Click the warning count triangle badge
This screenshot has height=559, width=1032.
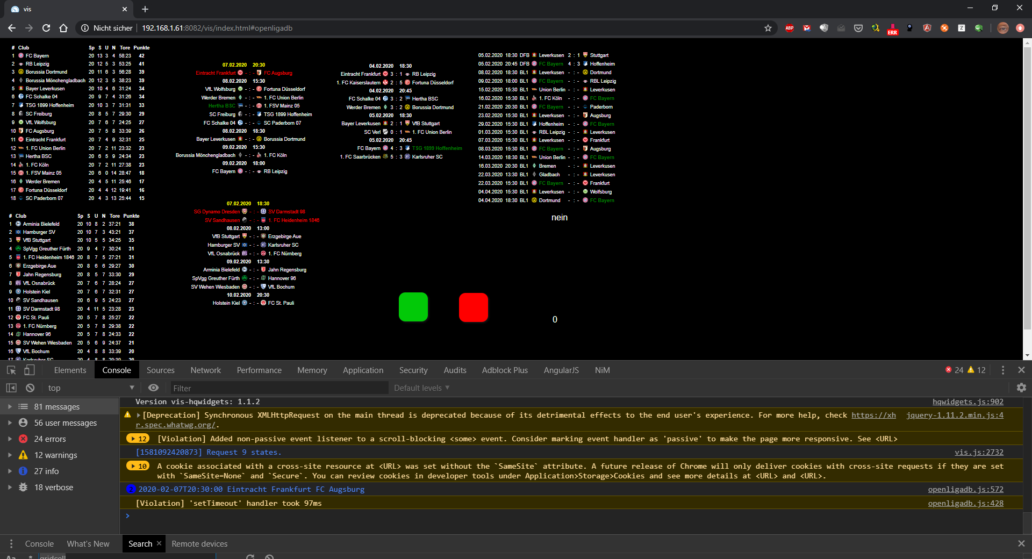pyautogui.click(x=976, y=370)
